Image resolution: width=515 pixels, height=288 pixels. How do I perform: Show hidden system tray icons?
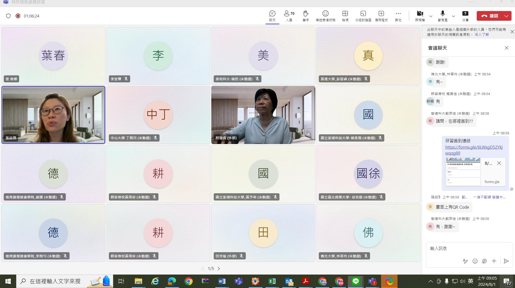(x=430, y=281)
